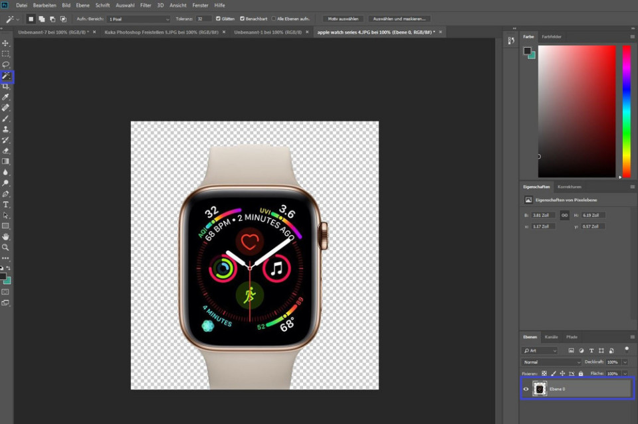Open the tool preset picker arrow
Viewport: 638px width, 424px height.
(x=18, y=19)
